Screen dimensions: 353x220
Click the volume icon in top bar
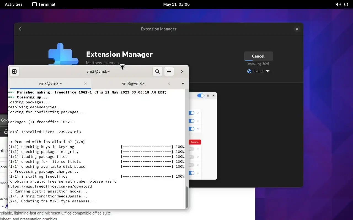[338, 4]
